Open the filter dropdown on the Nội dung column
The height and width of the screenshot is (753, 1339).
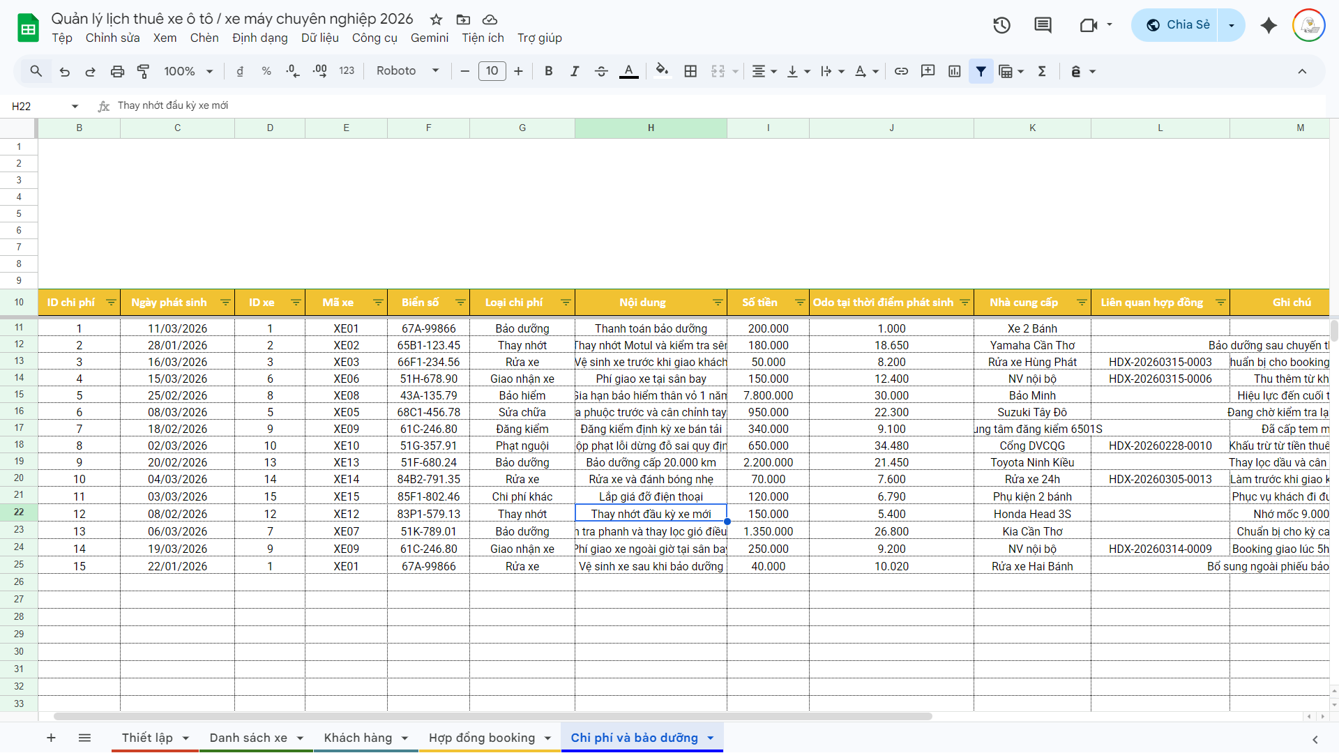(x=718, y=303)
